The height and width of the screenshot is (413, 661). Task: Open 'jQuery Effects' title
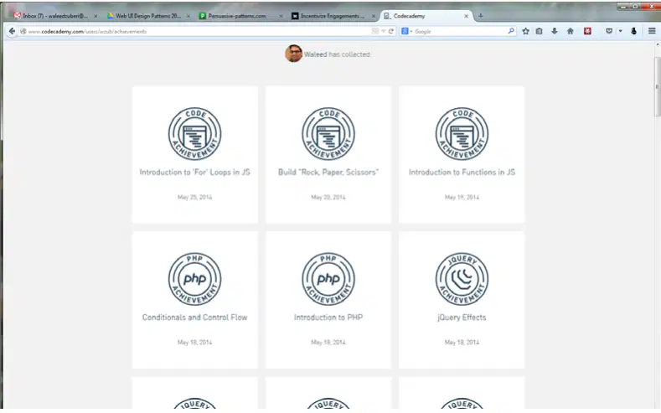(462, 317)
